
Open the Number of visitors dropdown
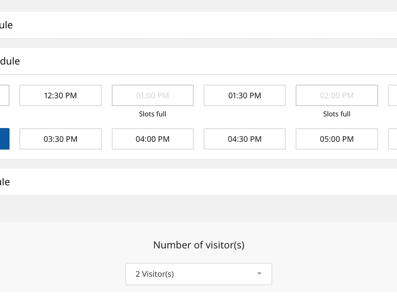(x=198, y=274)
